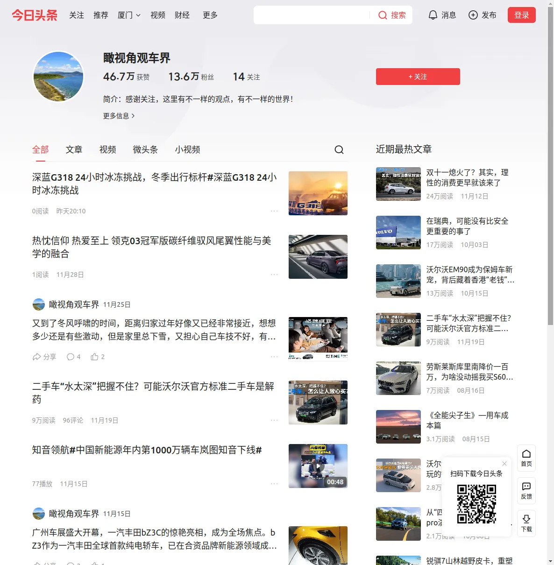Open 推荐 in top navigation
Viewport: 554px width, 565px height.
click(101, 15)
